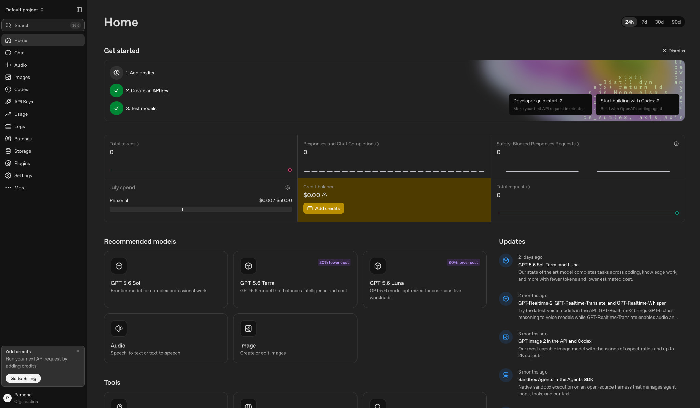Collapse sidebar with the panel icon
The height and width of the screenshot is (408, 700).
79,10
